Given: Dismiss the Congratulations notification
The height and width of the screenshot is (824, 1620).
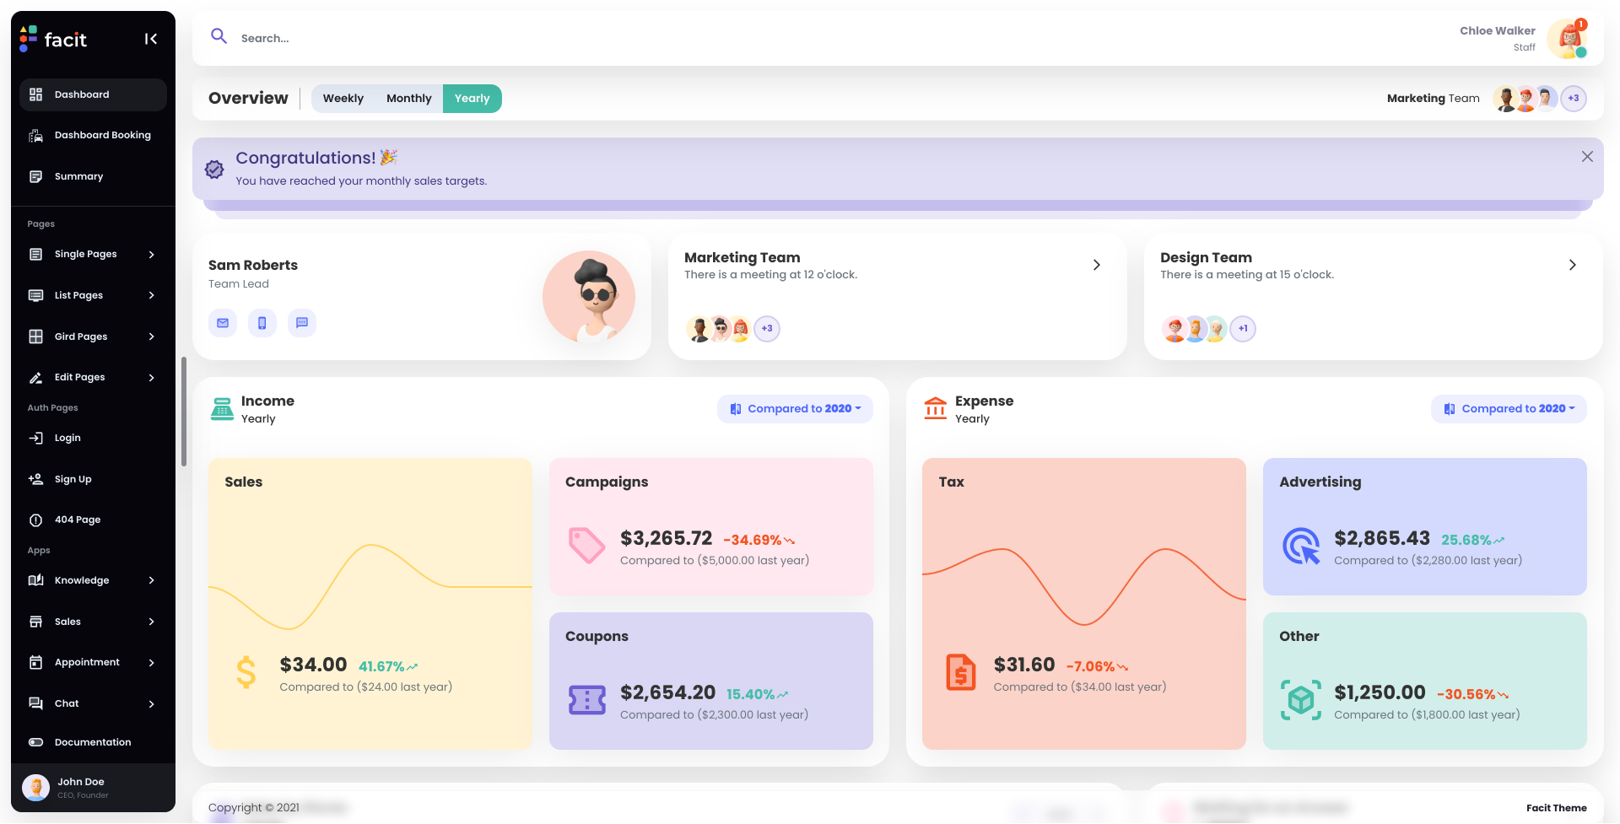Looking at the screenshot, I should 1587,157.
